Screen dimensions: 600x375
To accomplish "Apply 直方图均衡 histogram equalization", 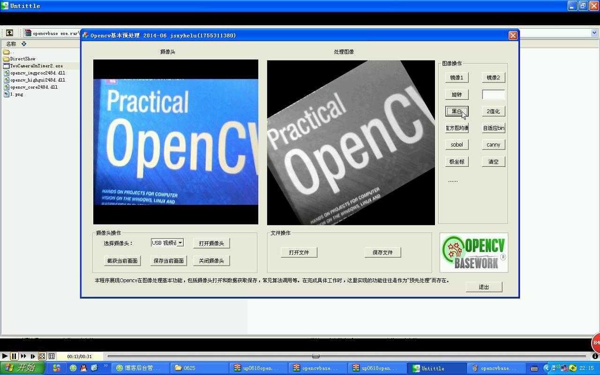I will [457, 128].
